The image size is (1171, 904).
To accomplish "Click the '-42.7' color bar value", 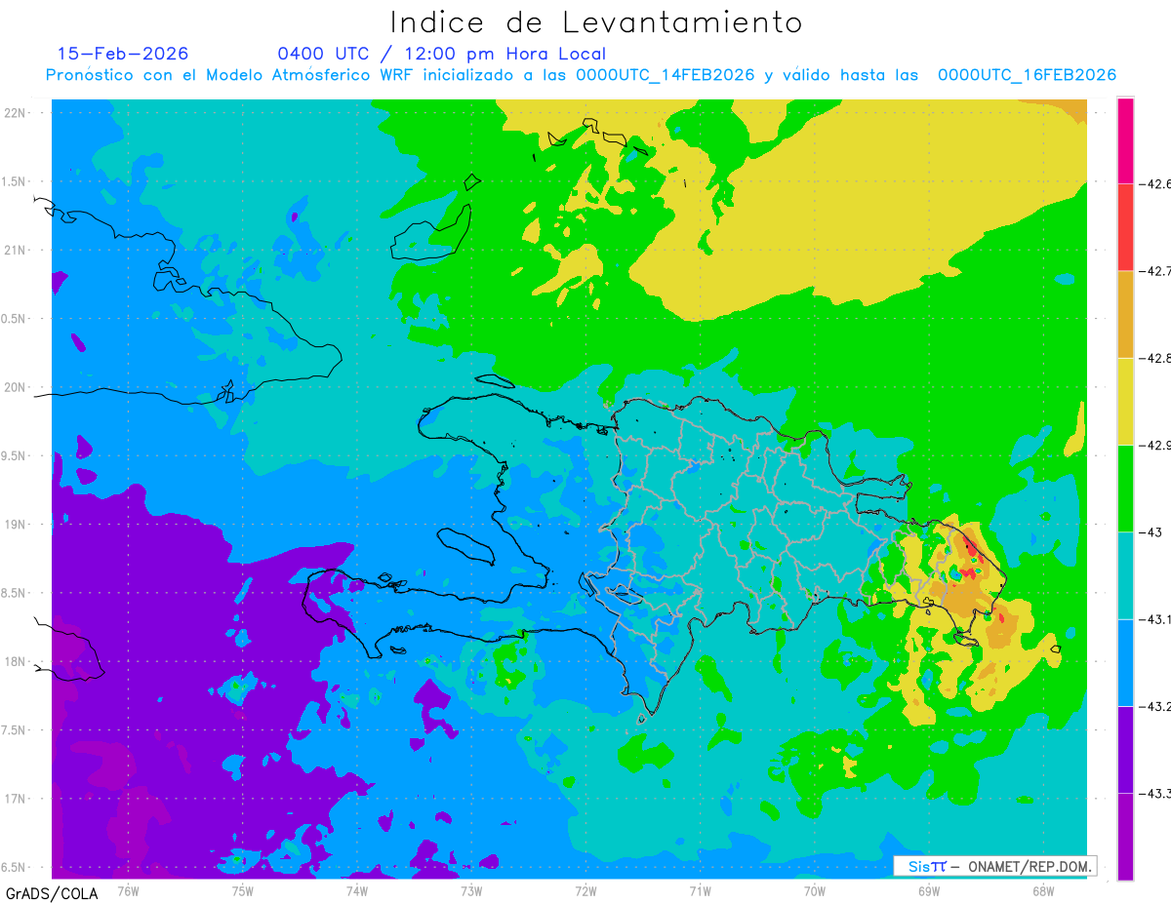I will pos(1154,271).
